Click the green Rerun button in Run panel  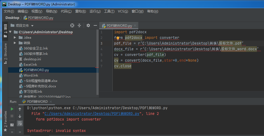[12, 109]
